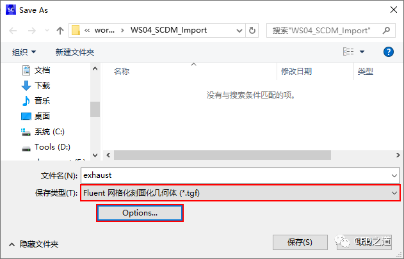
Task: Refresh the current folder view
Action: click(x=252, y=31)
